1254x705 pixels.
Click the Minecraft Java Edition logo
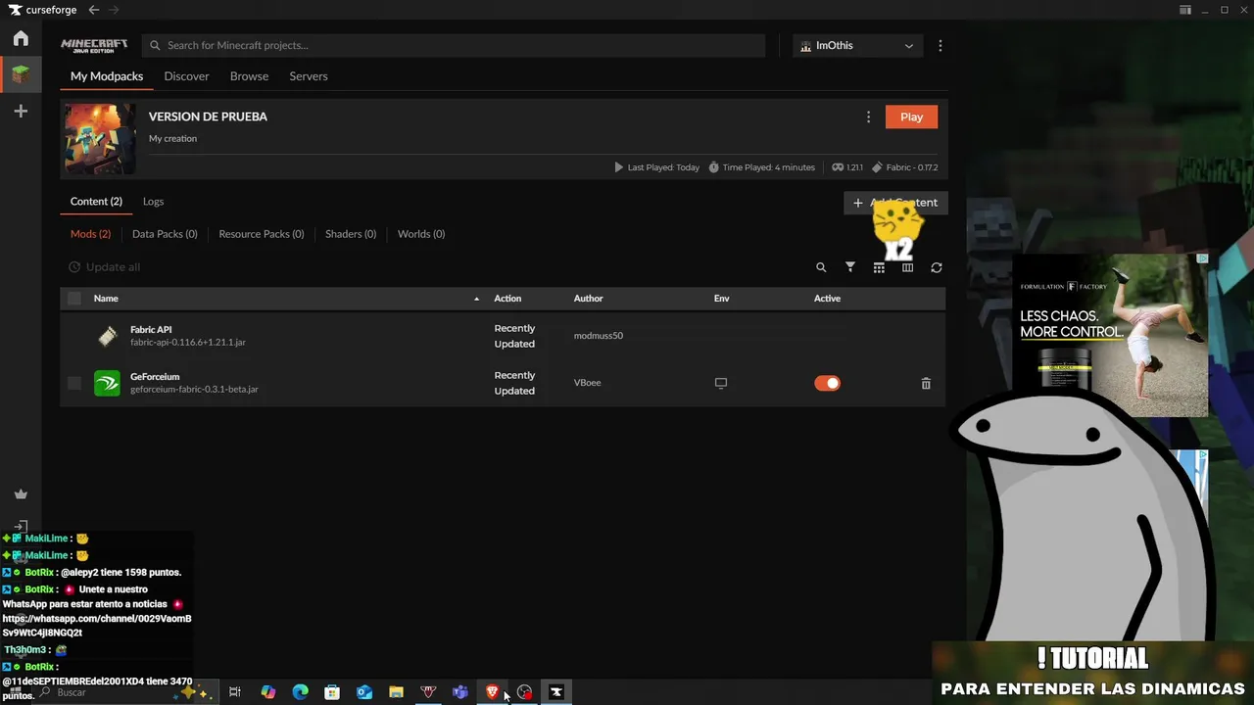(x=94, y=45)
